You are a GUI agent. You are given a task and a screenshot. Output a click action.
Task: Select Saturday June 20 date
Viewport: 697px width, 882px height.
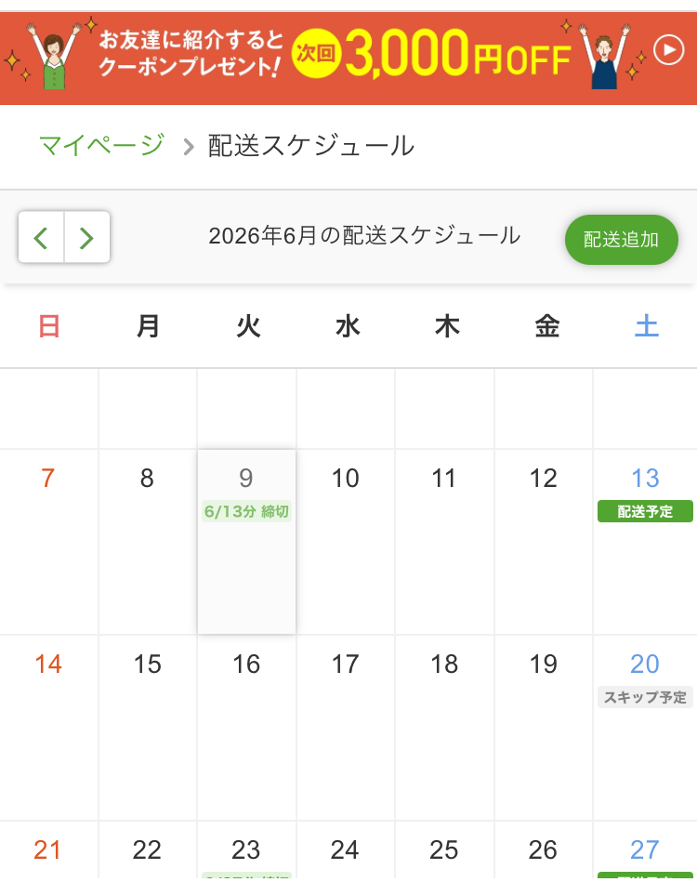click(x=645, y=665)
